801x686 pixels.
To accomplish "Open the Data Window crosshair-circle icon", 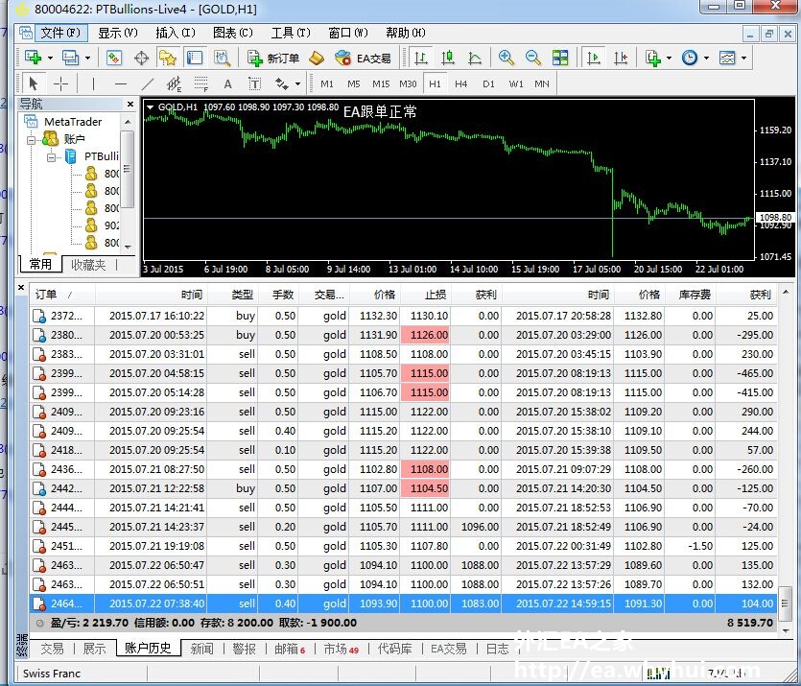I will (141, 58).
